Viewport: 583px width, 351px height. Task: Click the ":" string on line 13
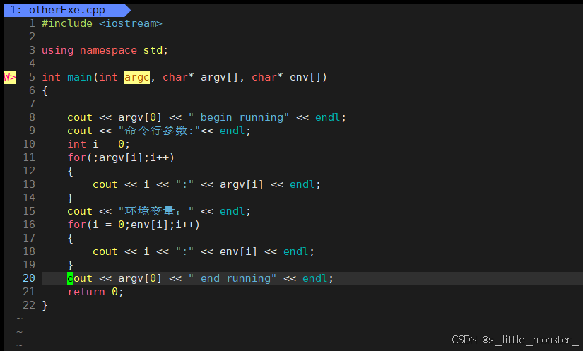click(184, 184)
